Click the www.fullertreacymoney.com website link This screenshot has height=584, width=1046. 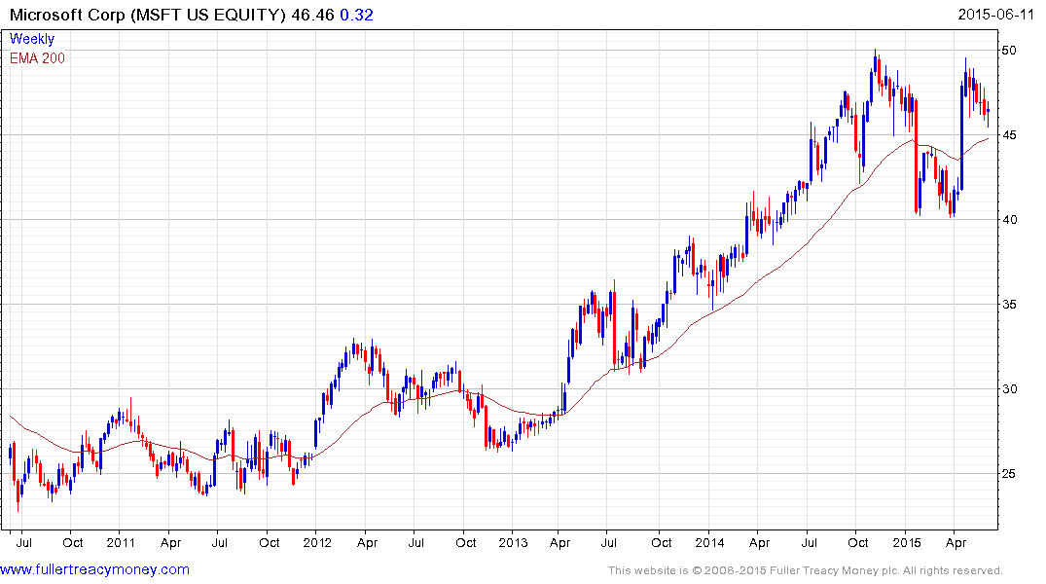[95, 569]
